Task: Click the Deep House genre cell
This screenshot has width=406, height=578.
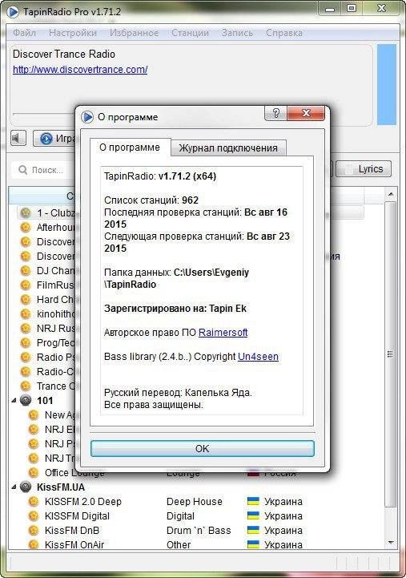Action: [195, 501]
